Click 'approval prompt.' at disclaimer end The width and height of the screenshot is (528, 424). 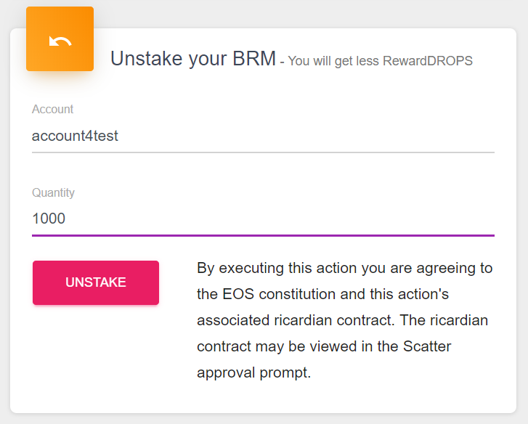[254, 373]
